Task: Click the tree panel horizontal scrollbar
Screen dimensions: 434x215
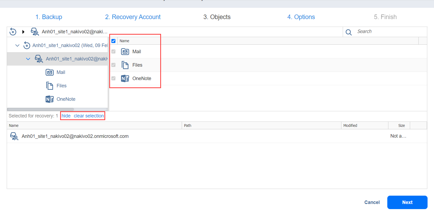Action: coord(40,109)
